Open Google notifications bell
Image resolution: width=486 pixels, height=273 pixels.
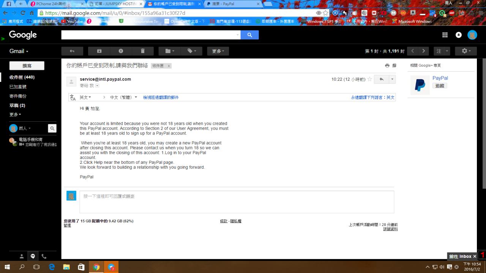459,35
